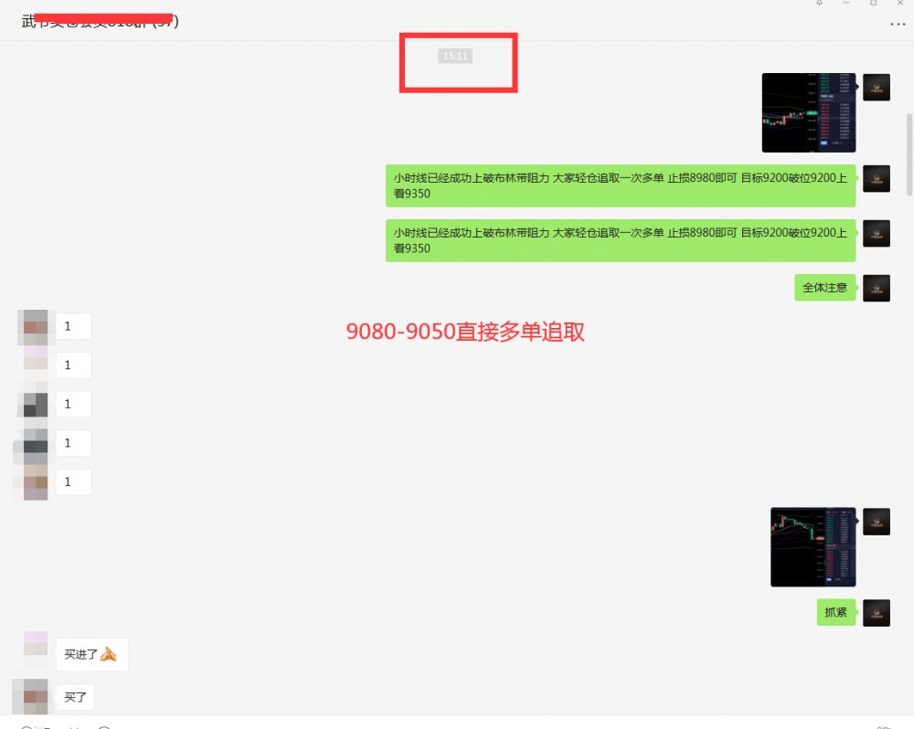Click the second 1 reply bubble

click(73, 364)
